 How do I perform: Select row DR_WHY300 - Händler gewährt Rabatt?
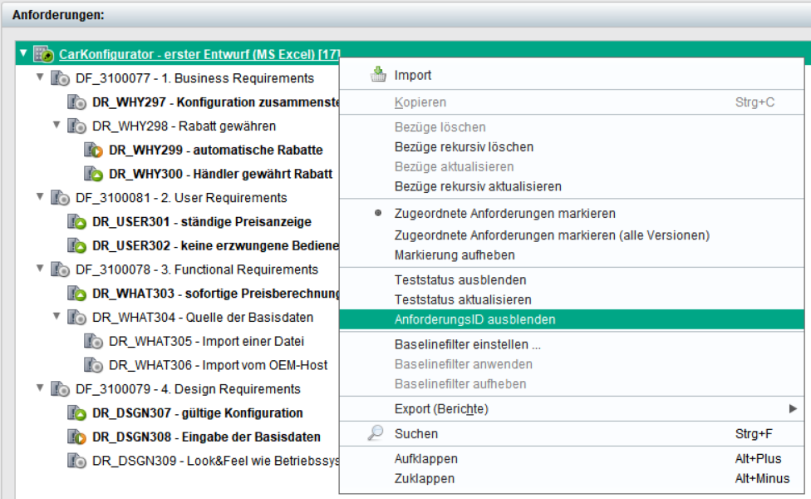pyautogui.click(x=220, y=174)
